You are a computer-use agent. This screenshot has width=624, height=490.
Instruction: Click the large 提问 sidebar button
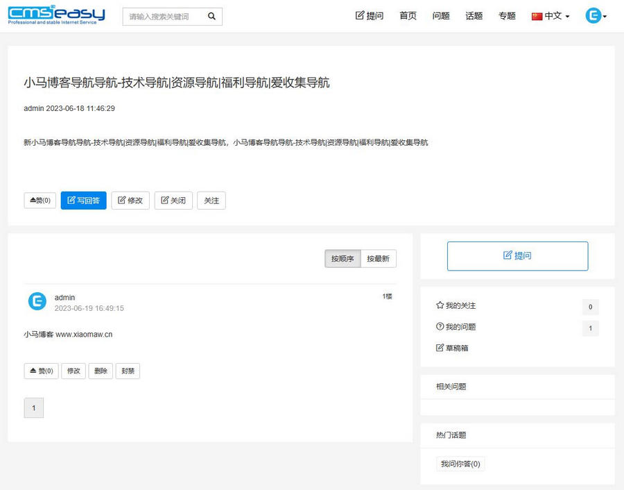517,256
